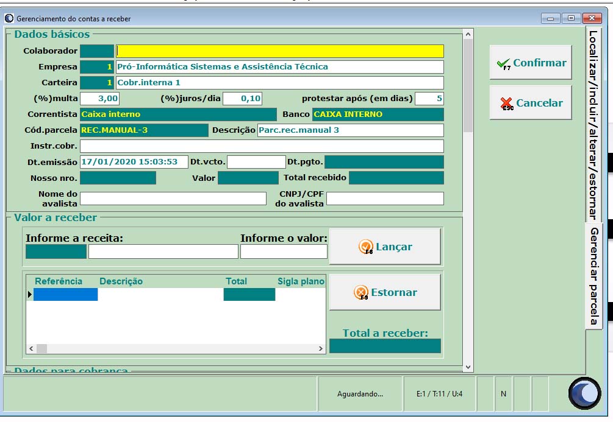Click the Total a receber field
Screen dimensions: 613x422
[x=385, y=346]
